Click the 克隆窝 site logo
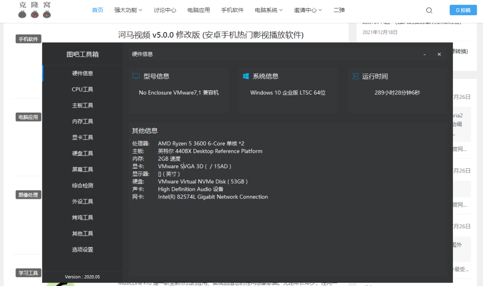The height and width of the screenshot is (286, 483). [x=34, y=10]
